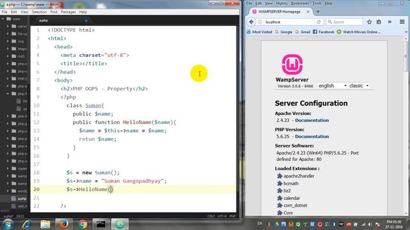Click the volume icon in system tray

[x=370, y=224]
